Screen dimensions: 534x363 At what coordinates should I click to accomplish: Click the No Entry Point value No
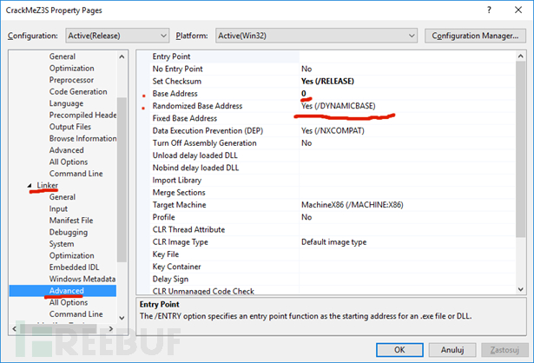307,69
